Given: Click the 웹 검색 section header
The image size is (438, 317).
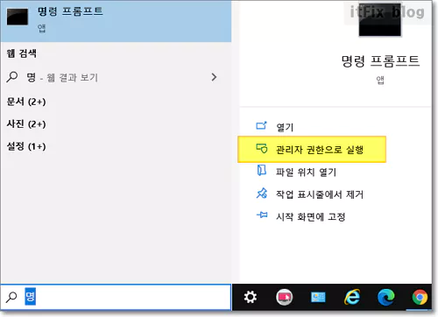Looking at the screenshot, I should [22, 53].
